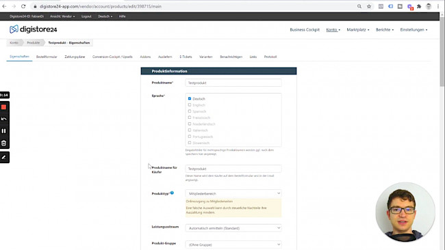Open the Berichte navigation dropdown
This screenshot has height=250, width=445.
tap(385, 30)
